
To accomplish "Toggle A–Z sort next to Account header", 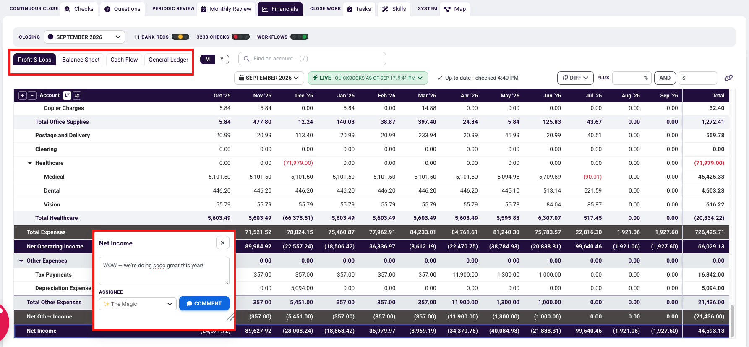I will pyautogui.click(x=77, y=96).
